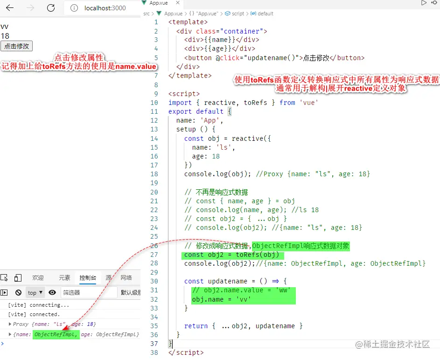Click the '18' text on the page
The image size is (440, 359).
pyautogui.click(x=5, y=36)
